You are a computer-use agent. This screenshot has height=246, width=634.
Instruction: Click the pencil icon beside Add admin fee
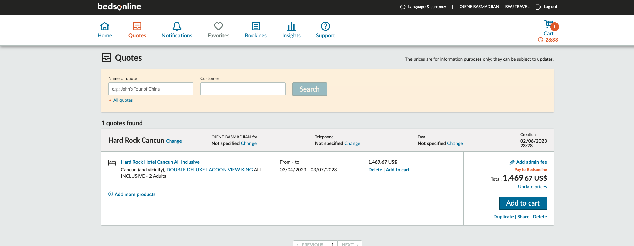click(512, 162)
